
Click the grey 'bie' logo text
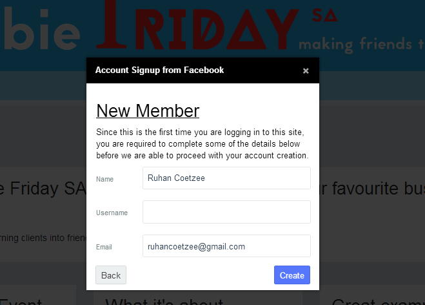pyautogui.click(x=41, y=30)
